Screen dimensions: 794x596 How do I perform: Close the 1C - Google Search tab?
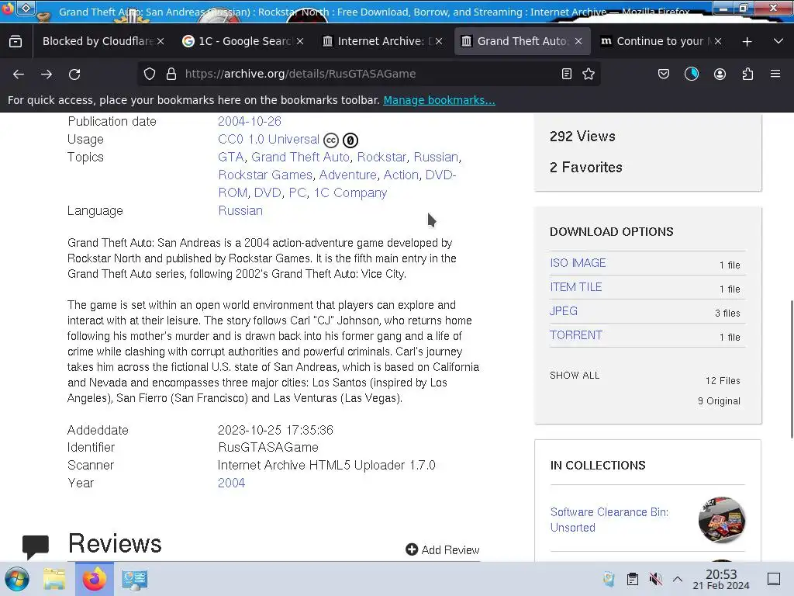(x=300, y=42)
